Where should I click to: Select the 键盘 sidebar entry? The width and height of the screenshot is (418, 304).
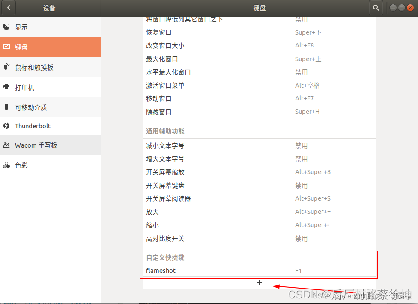[51, 47]
